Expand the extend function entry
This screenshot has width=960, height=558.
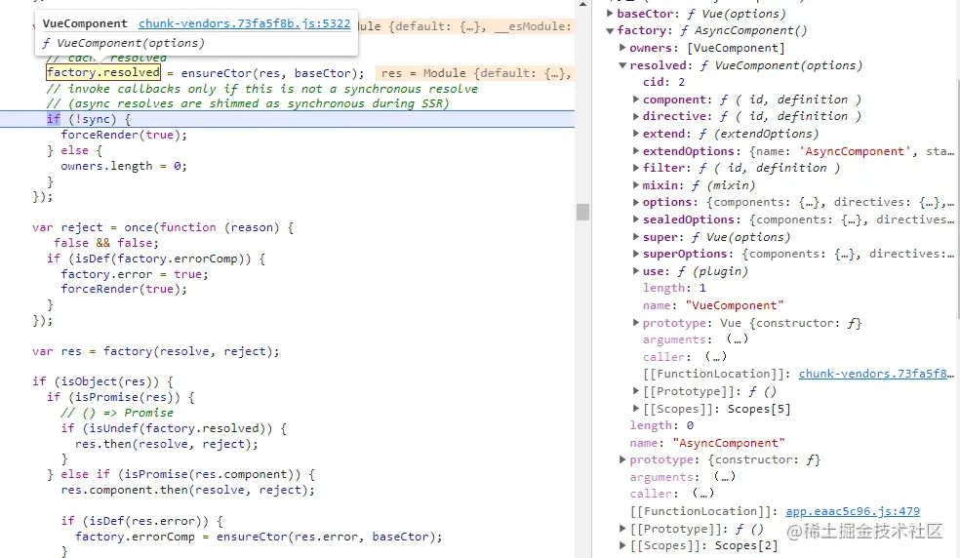(x=635, y=133)
